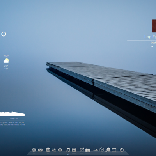This screenshot has width=156, height=156.
Task: Open the package cube icon
Action: point(102,150)
